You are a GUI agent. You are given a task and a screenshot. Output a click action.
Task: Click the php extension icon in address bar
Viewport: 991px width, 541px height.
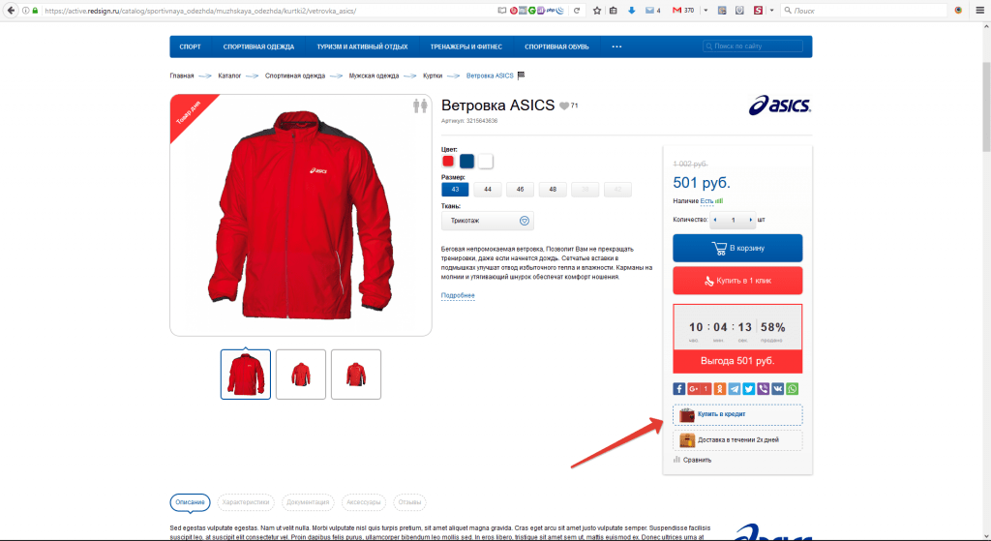551,10
